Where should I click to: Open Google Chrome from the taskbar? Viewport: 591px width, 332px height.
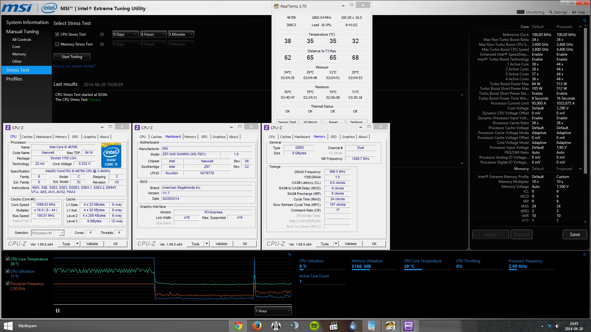(x=238, y=326)
